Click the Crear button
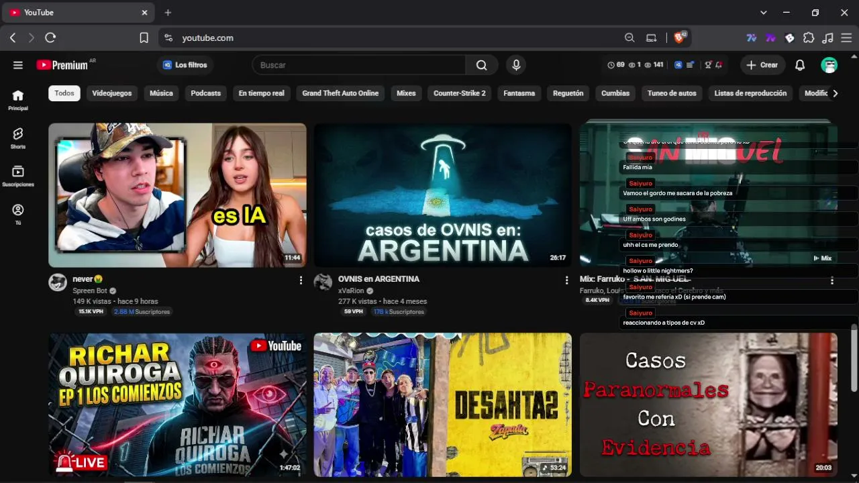The height and width of the screenshot is (483, 859). tap(762, 65)
